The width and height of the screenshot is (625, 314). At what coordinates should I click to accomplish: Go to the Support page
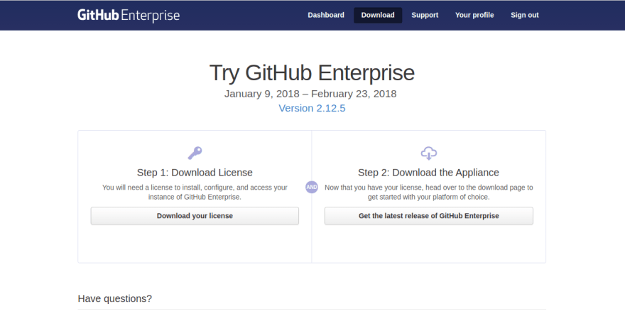click(425, 15)
